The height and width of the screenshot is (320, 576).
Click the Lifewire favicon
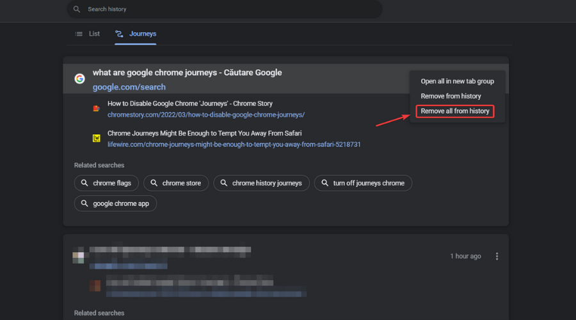click(96, 138)
